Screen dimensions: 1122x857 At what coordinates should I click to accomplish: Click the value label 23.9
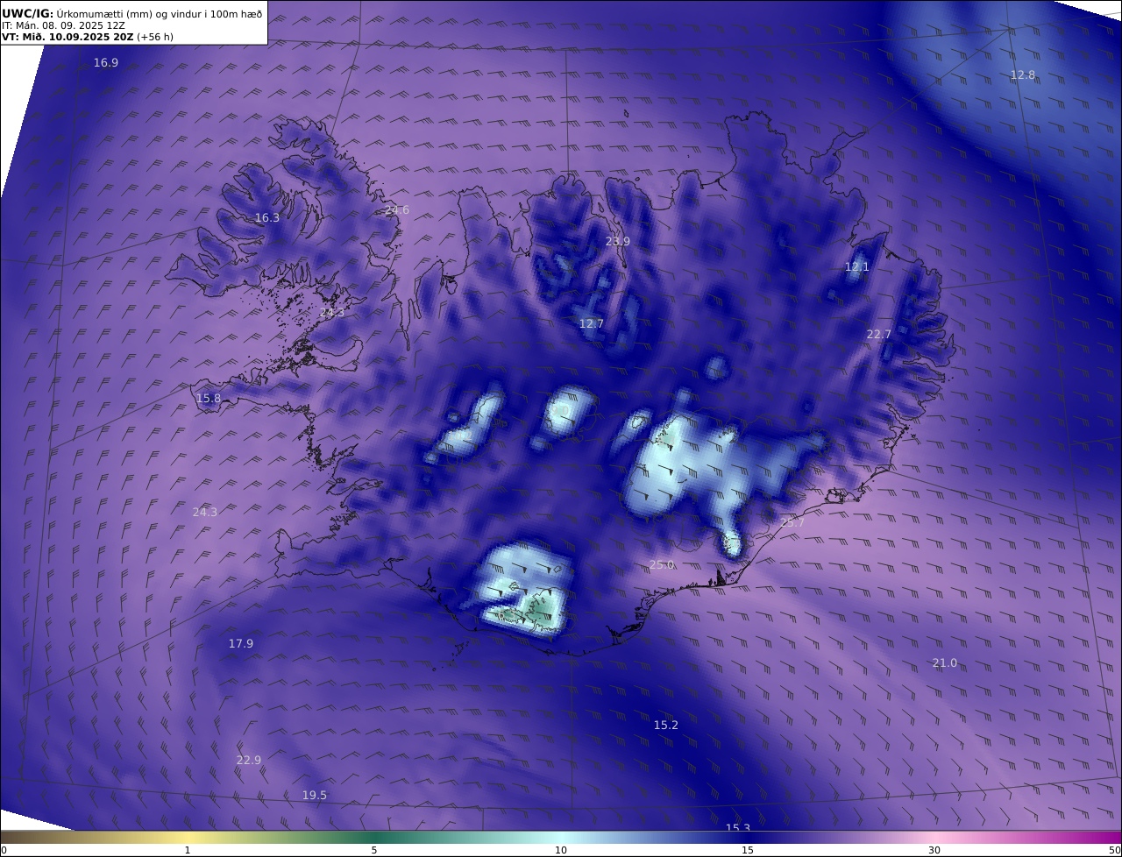coord(618,242)
